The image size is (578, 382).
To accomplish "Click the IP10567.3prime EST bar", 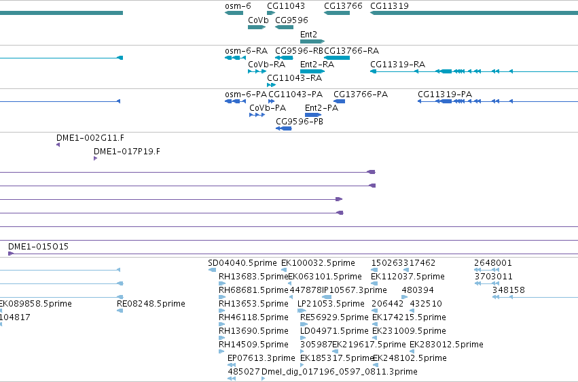I will pyautogui.click(x=327, y=297).
